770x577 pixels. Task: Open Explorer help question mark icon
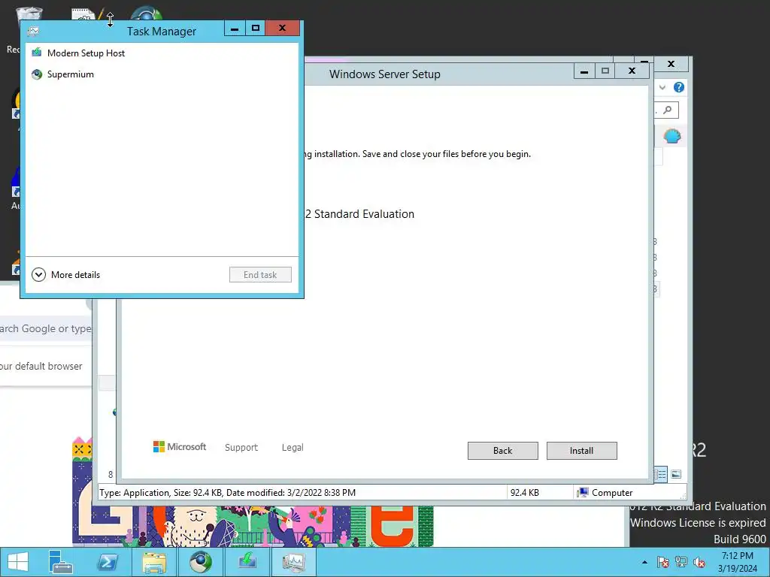(679, 87)
